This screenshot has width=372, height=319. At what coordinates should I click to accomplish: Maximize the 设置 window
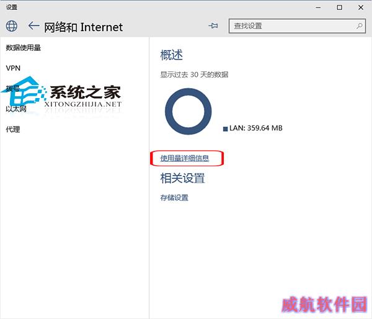tap(340, 7)
